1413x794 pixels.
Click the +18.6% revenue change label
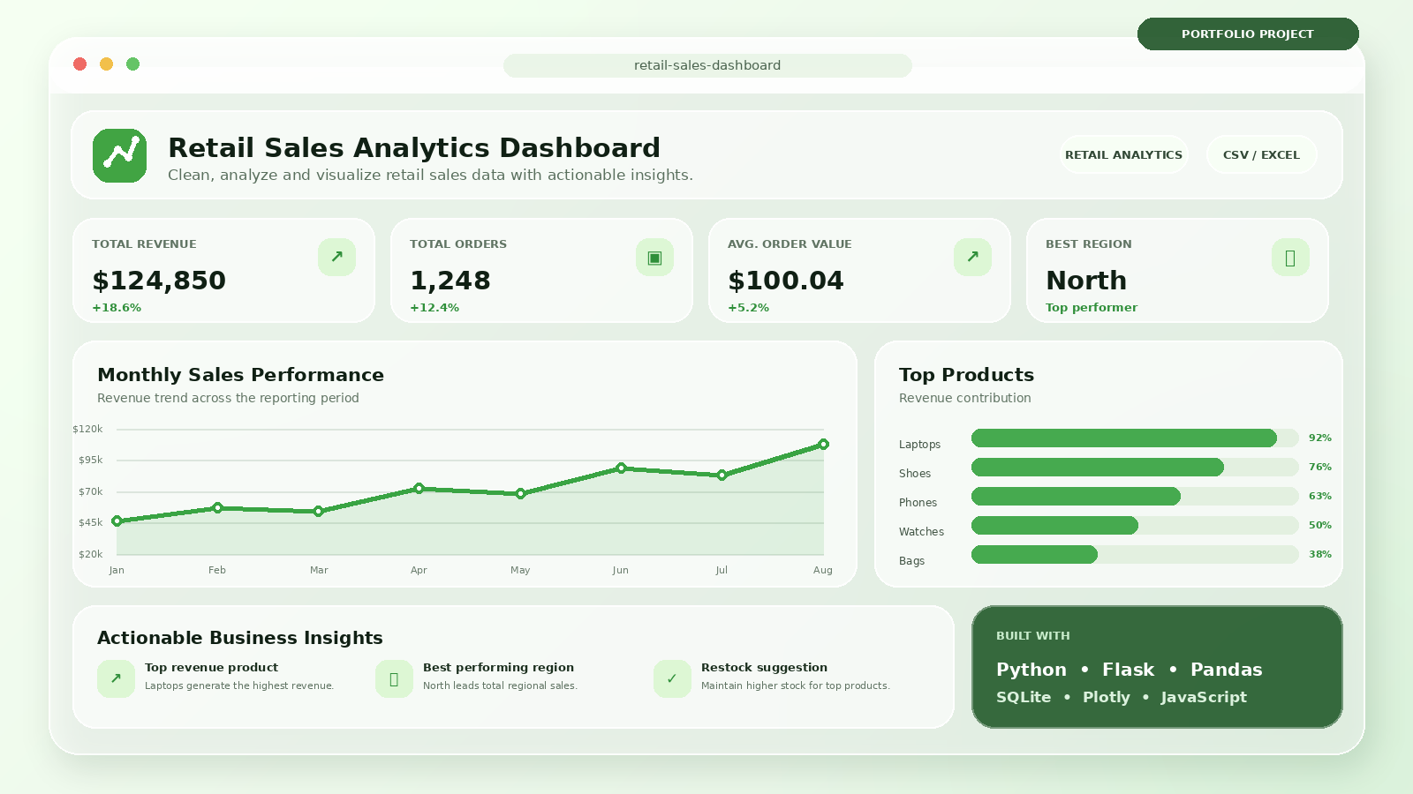[117, 308]
